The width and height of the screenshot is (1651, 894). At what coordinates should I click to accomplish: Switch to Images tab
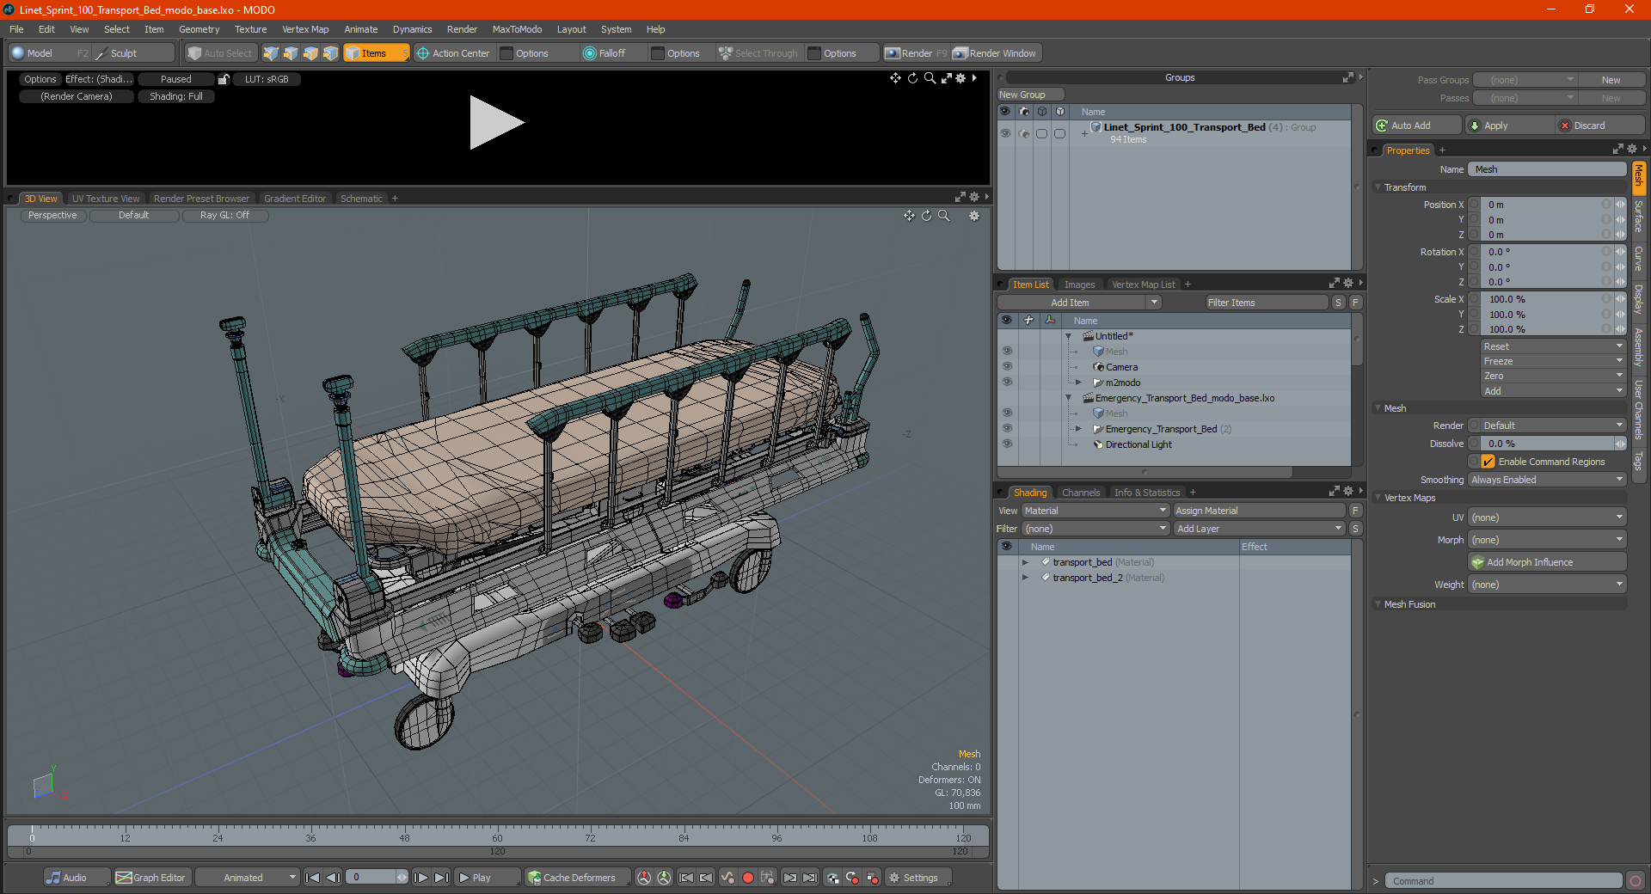coord(1079,285)
